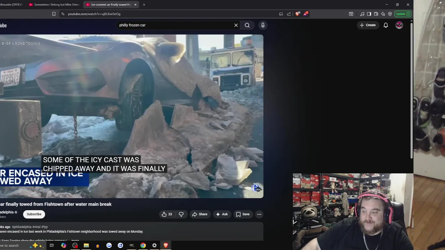445x250 pixels.
Task: Open Google Chrome from the taskbar
Action: pos(143,245)
